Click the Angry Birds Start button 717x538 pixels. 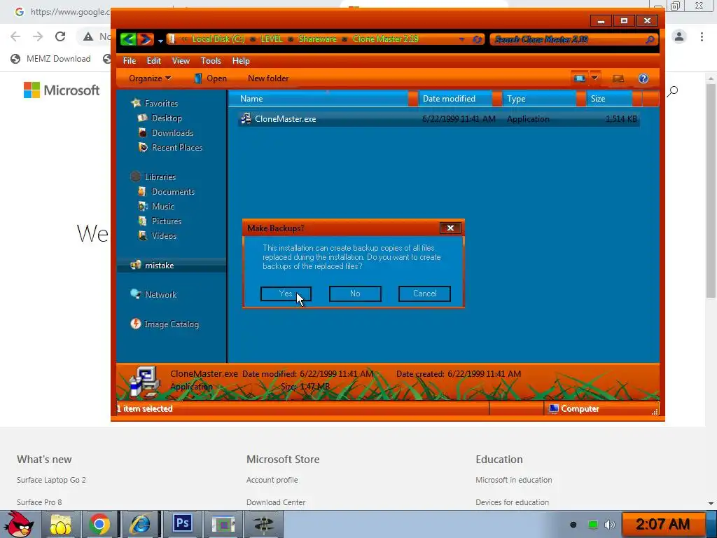click(18, 524)
